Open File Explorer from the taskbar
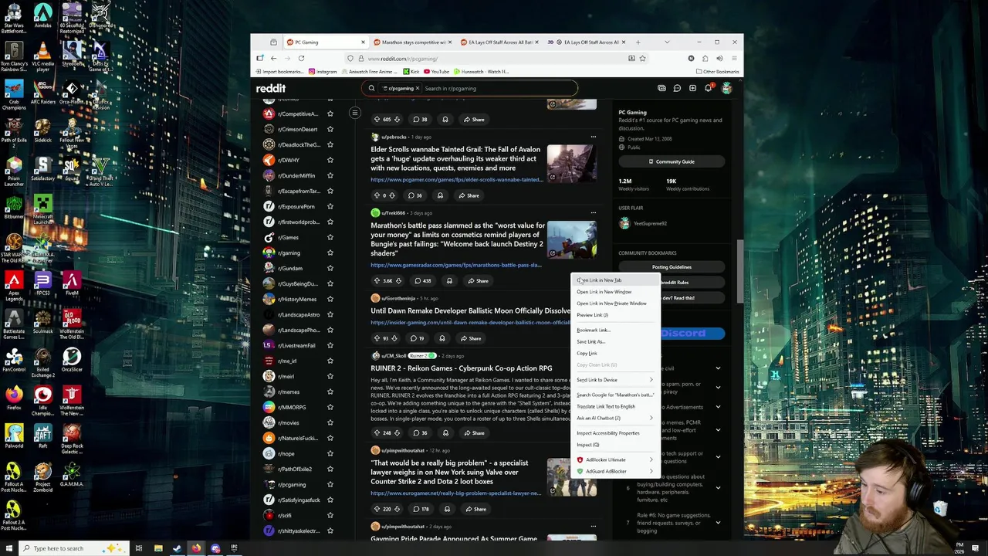The width and height of the screenshot is (988, 556). pos(158,548)
